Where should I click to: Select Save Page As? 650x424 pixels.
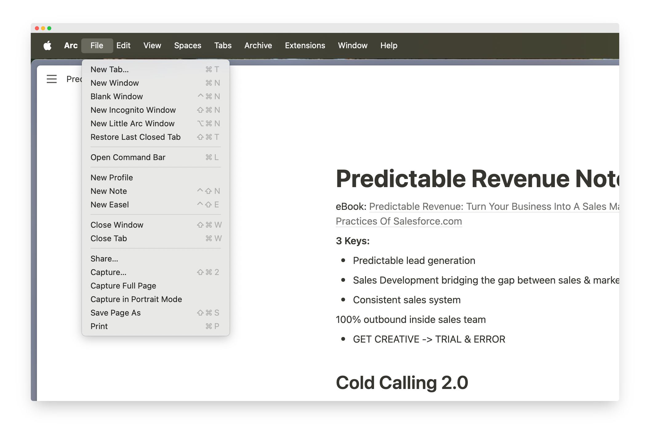[x=156, y=313]
